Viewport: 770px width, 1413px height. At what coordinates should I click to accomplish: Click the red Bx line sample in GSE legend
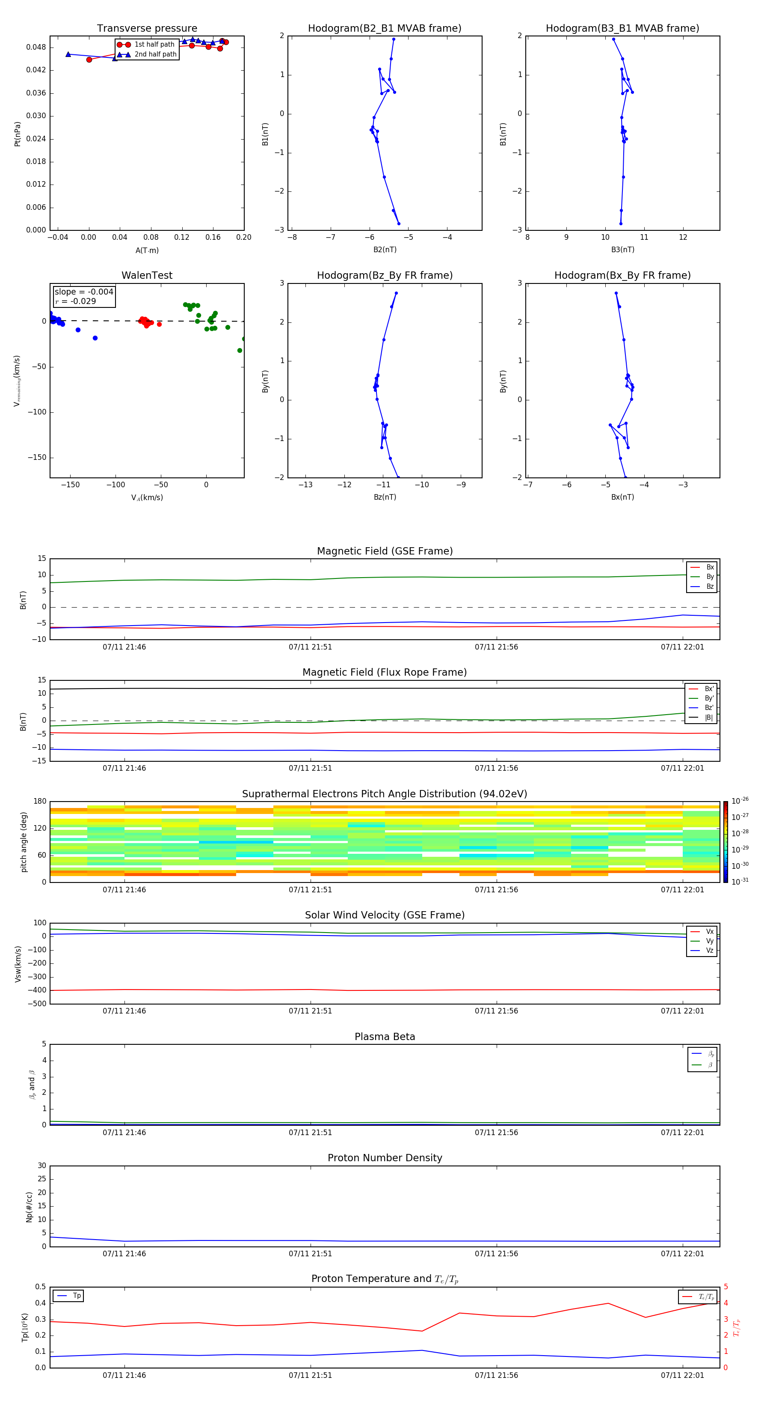pos(695,567)
